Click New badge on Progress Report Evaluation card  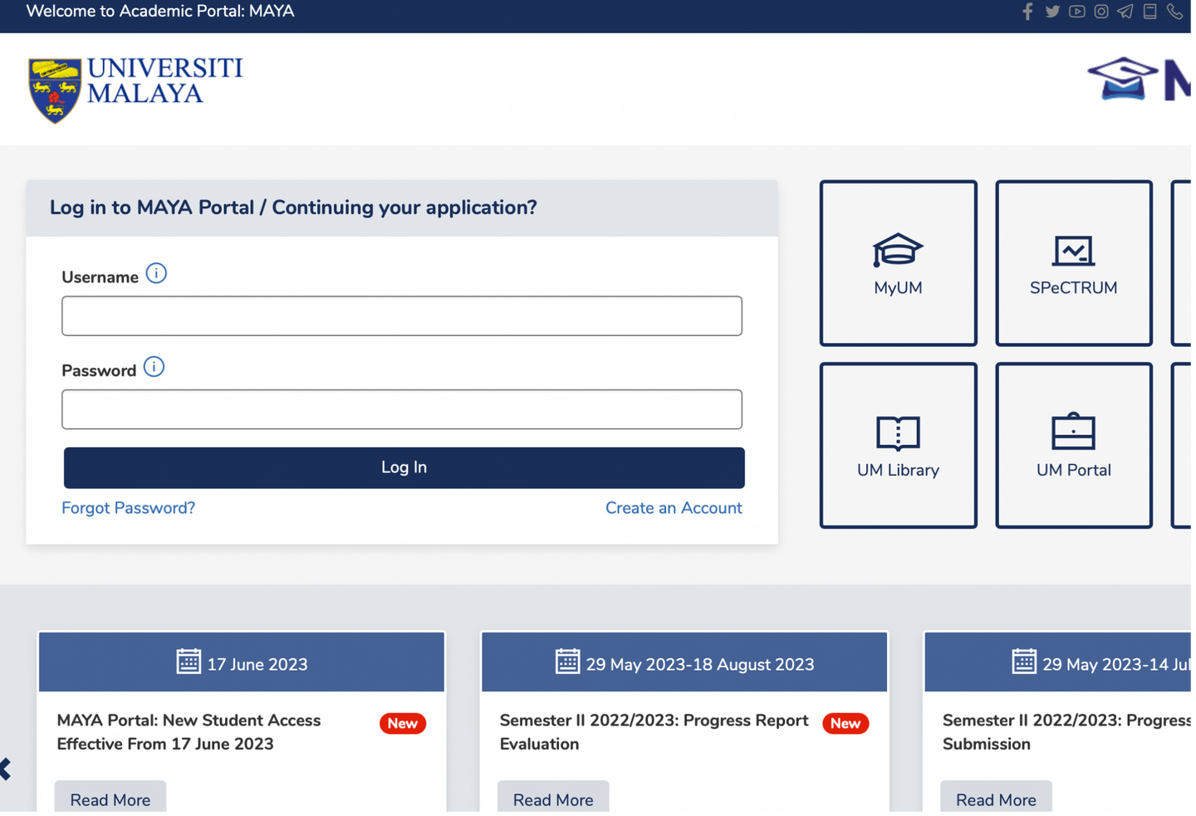(846, 724)
